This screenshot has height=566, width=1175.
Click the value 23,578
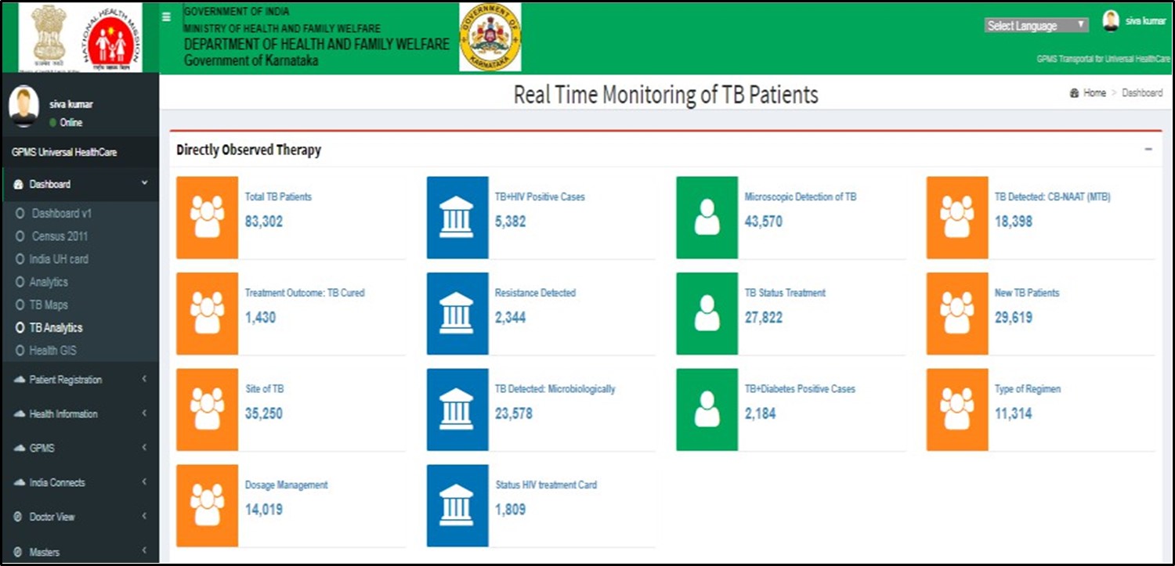514,413
